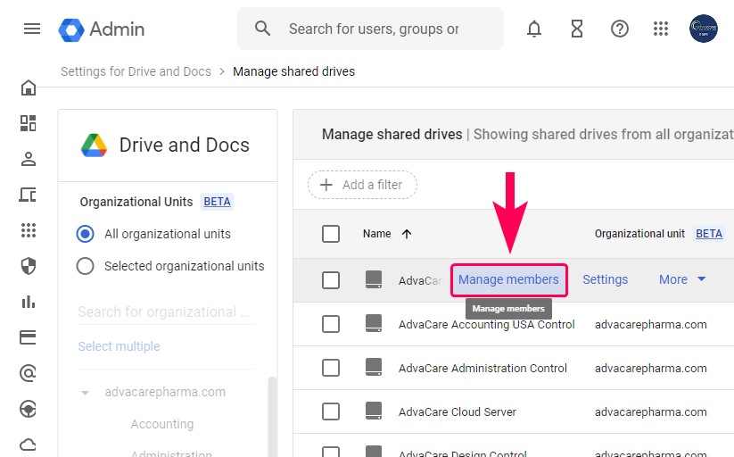Open Devices icon in sidebar
This screenshot has width=734, height=457.
click(x=28, y=195)
